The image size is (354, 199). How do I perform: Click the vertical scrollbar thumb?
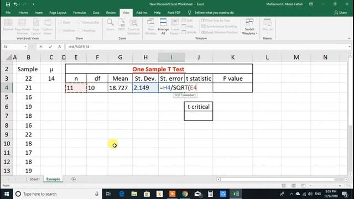click(x=350, y=91)
